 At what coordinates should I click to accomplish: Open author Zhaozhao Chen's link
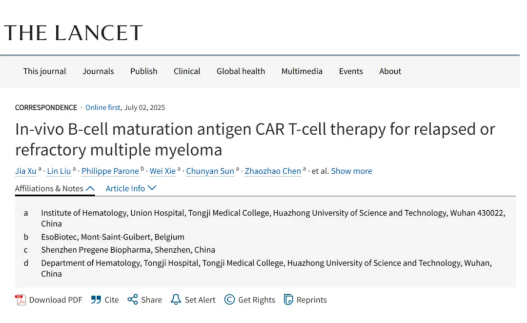[x=272, y=171]
